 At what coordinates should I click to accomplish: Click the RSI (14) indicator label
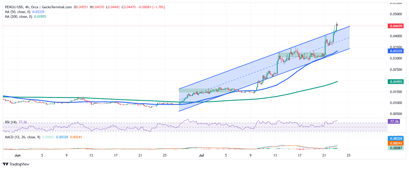(x=11, y=122)
